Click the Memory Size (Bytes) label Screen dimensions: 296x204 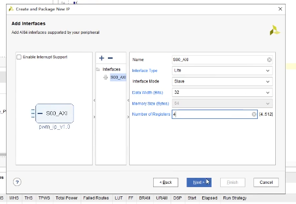(x=150, y=104)
